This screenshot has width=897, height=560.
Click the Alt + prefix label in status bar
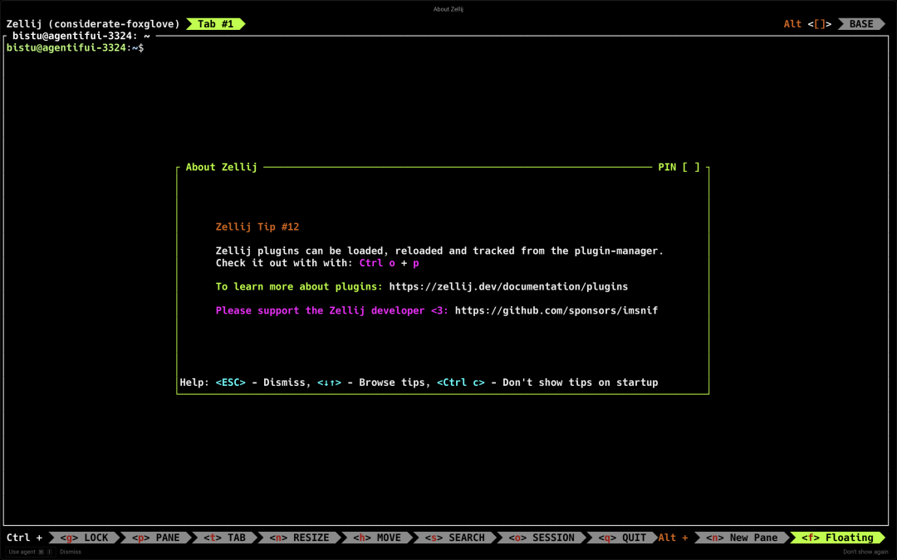(x=673, y=538)
